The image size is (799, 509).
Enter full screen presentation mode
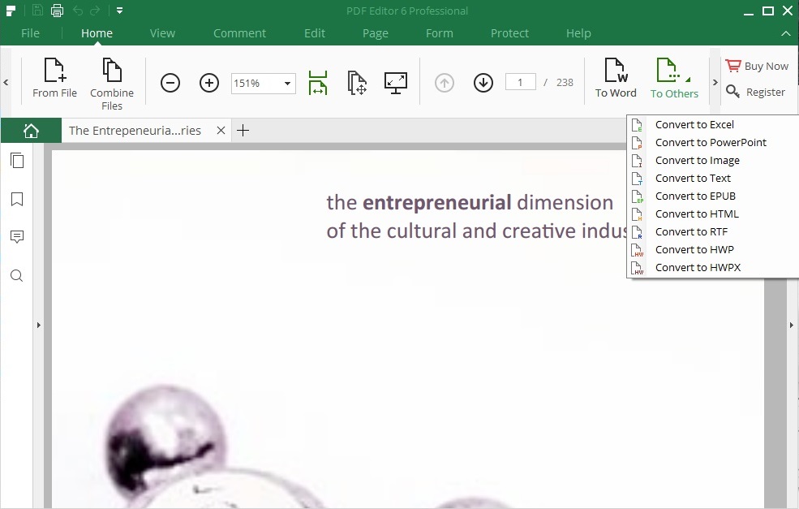(395, 82)
